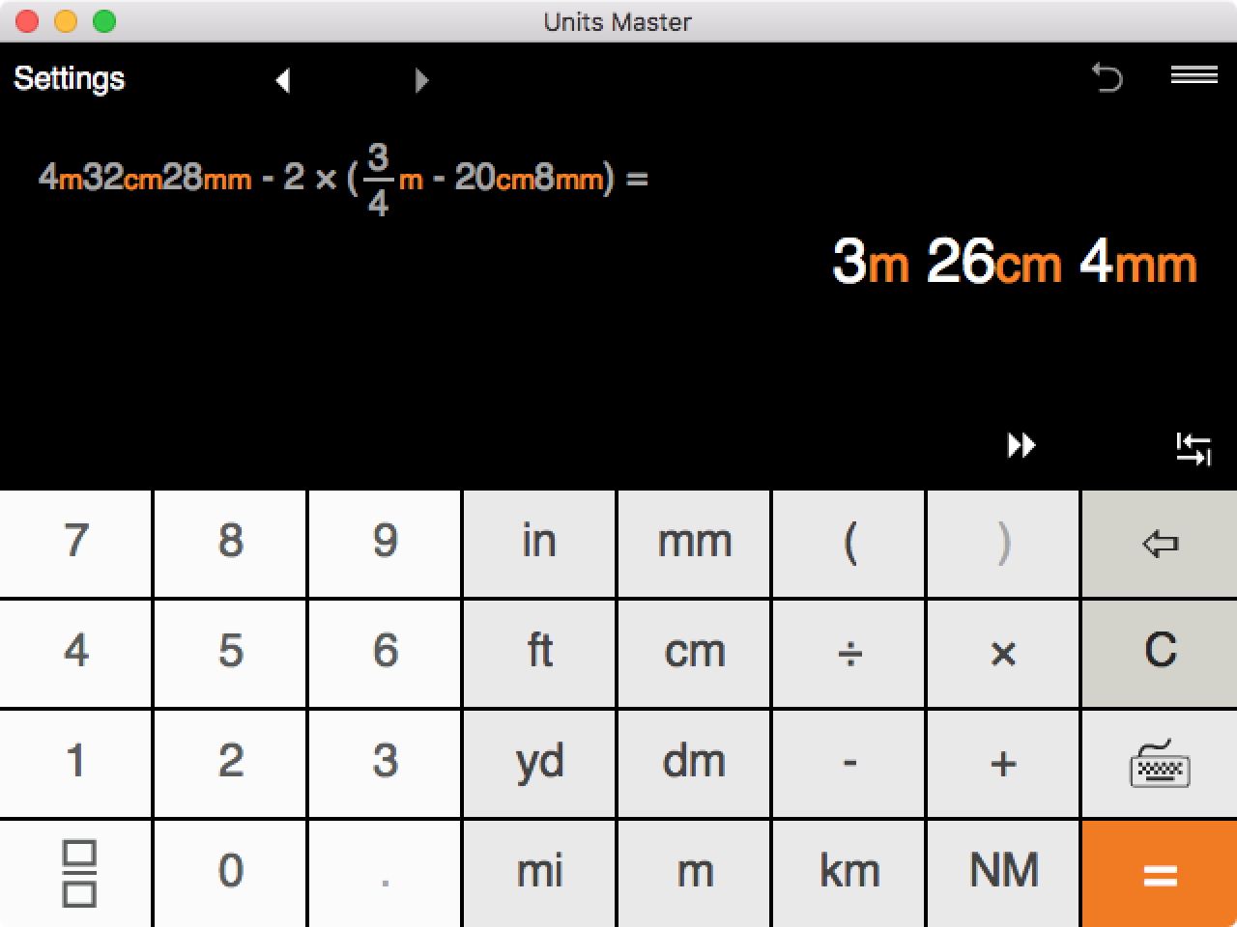Viewport: 1237px width, 927px height.
Task: Tap the digit 9 key
Action: [x=385, y=544]
